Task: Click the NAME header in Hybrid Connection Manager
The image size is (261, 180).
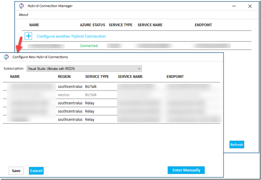Action: click(34, 25)
